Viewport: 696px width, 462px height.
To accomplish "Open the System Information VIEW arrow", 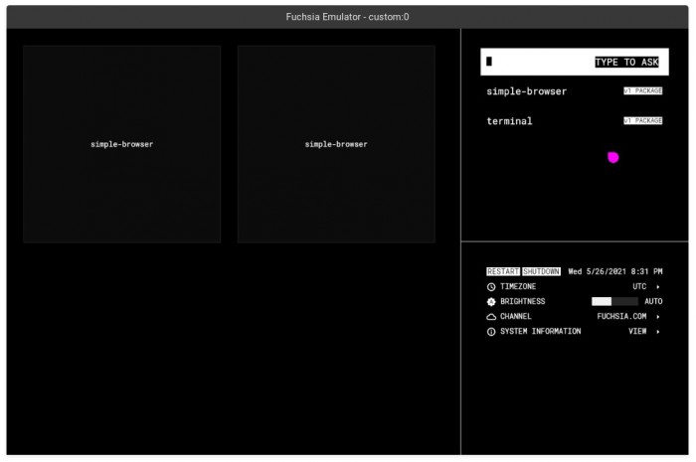I will 657,331.
